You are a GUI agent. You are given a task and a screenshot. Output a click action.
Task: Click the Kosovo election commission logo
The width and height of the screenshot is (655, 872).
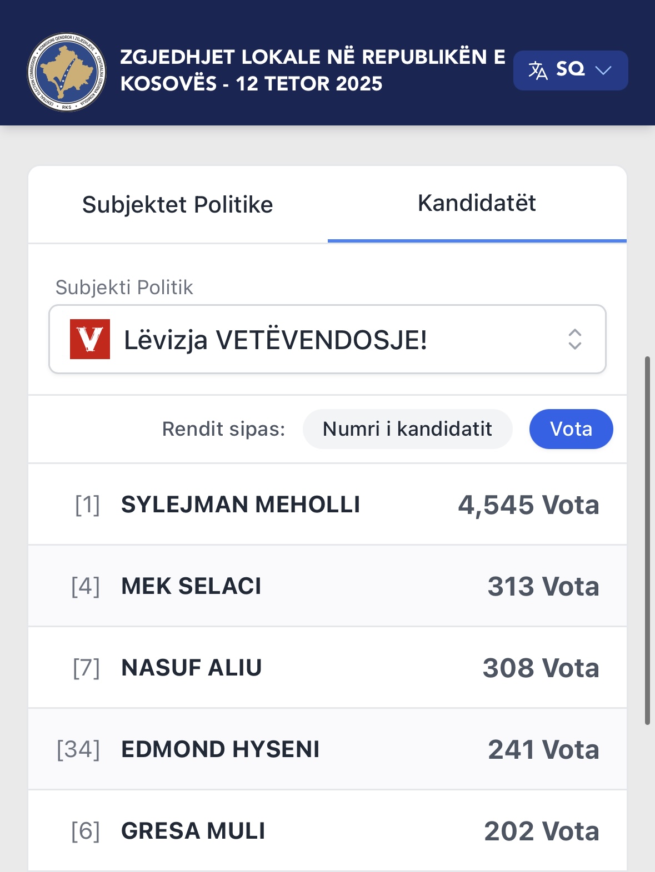click(x=67, y=72)
